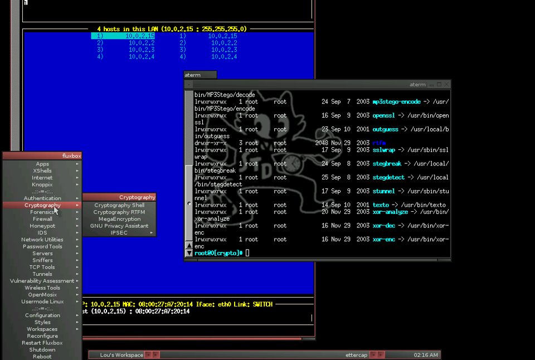Launch GNU Privacy Assistant
The height and width of the screenshot is (360, 535).
pos(119,226)
